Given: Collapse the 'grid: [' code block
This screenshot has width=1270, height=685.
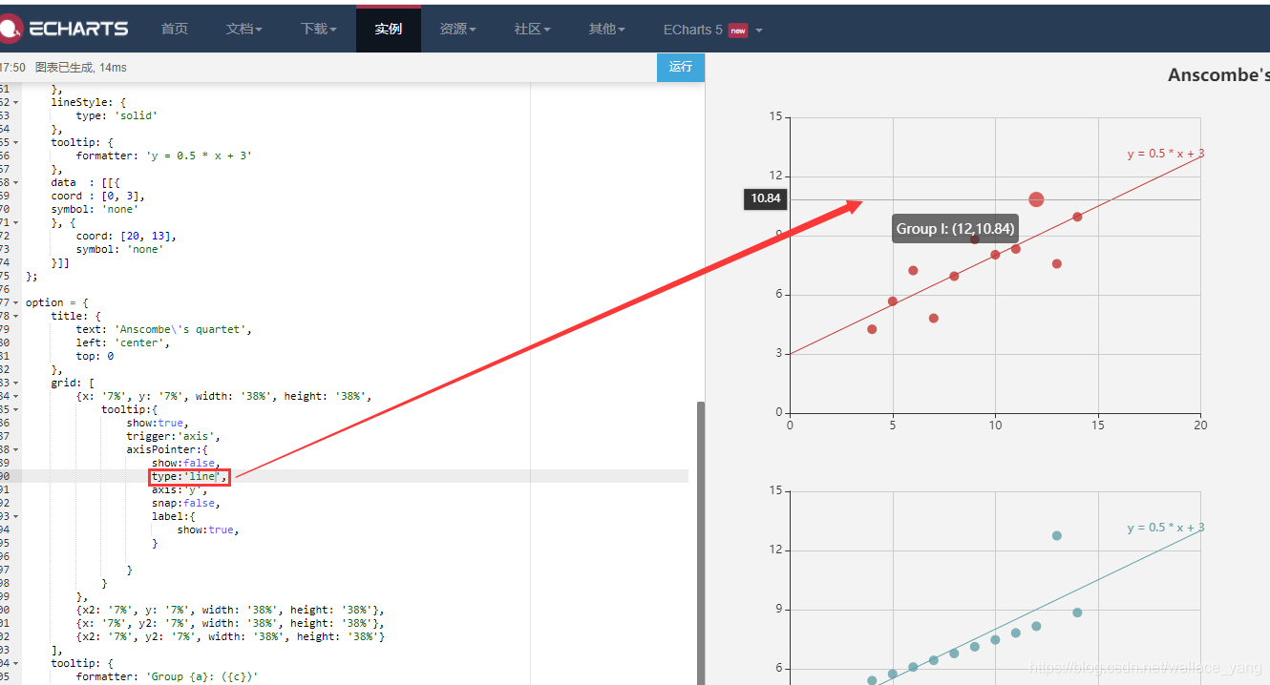Looking at the screenshot, I should tap(16, 383).
